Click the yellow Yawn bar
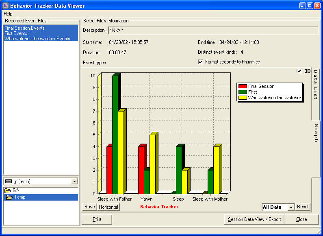 152,164
